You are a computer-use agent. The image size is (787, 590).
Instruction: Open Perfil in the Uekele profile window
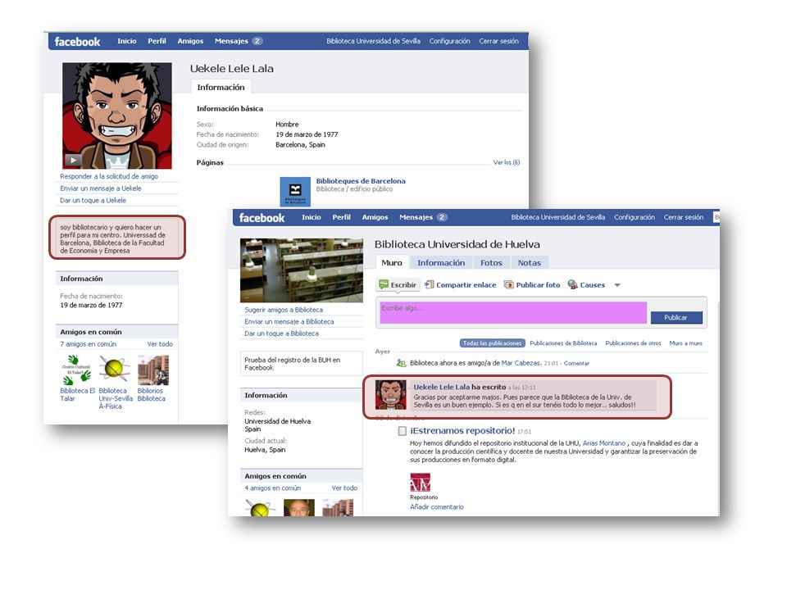click(x=157, y=41)
